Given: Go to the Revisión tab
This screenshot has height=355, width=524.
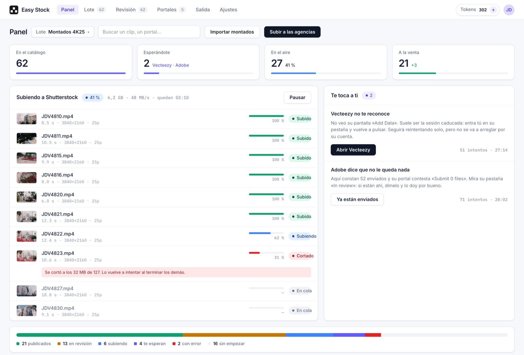Looking at the screenshot, I should point(131,10).
